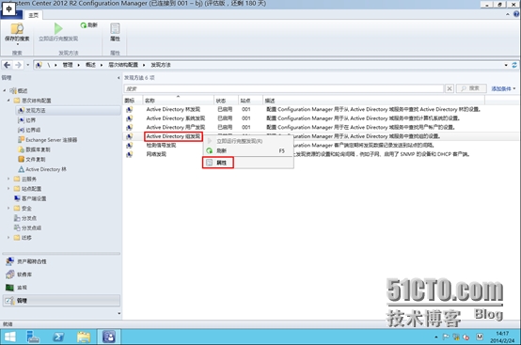Select 客户端设置 tree node
The height and width of the screenshot is (345, 521).
click(30, 198)
